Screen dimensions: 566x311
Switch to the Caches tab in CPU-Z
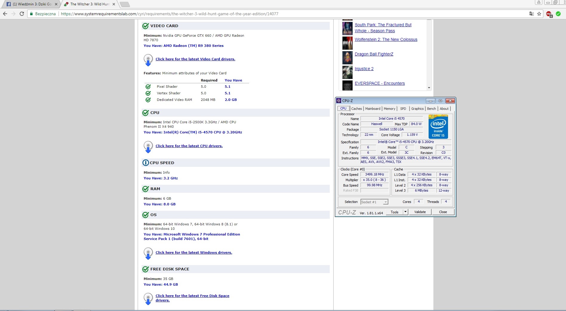pyautogui.click(x=356, y=109)
